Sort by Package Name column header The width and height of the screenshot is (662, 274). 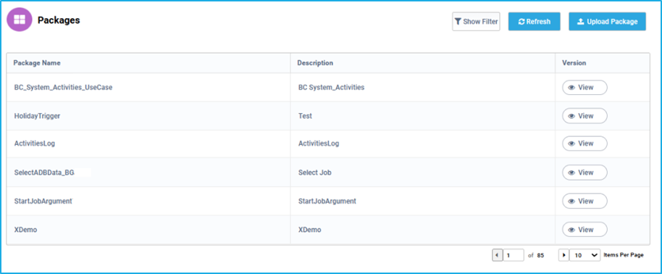click(37, 63)
